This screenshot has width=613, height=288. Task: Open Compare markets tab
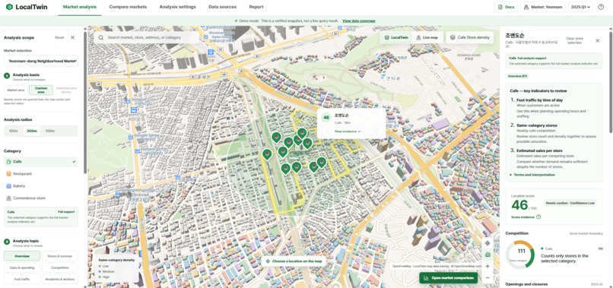(x=128, y=7)
